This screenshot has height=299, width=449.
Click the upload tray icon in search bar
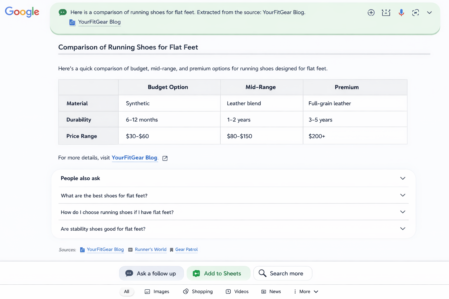386,13
